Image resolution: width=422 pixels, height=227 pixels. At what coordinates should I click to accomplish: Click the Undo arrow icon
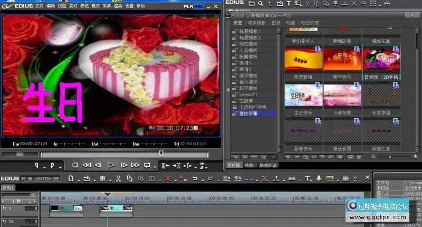point(195,178)
